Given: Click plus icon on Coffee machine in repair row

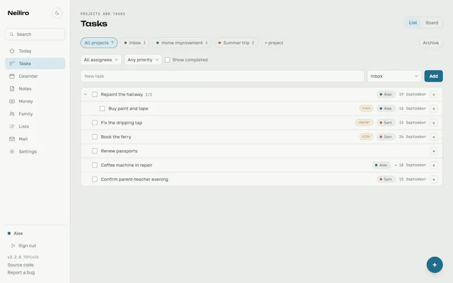Looking at the screenshot, I should 434,165.
